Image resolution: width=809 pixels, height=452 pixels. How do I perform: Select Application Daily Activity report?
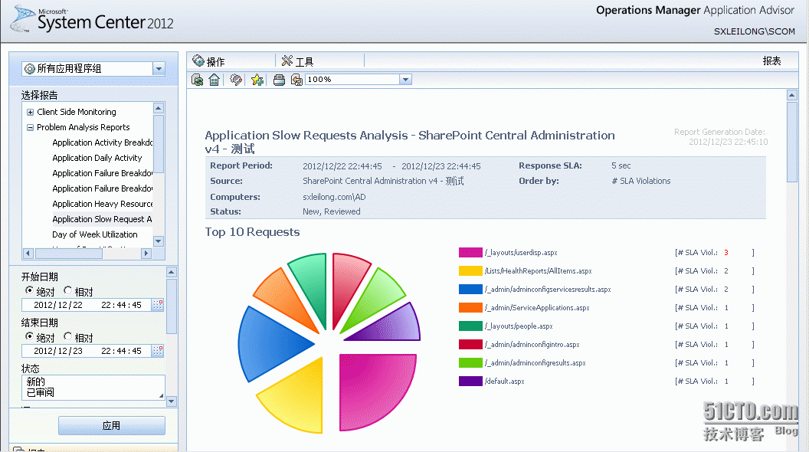click(x=97, y=158)
